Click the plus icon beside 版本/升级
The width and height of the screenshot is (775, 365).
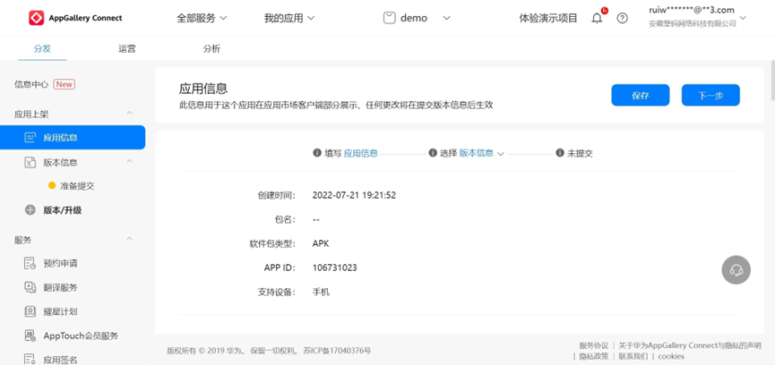(x=30, y=210)
